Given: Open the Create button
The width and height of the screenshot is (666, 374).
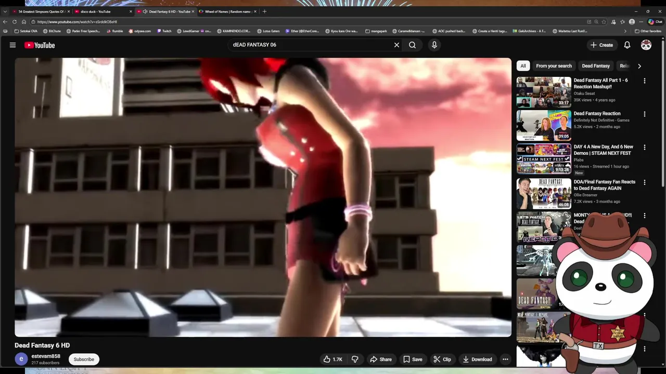Looking at the screenshot, I should (x=601, y=45).
